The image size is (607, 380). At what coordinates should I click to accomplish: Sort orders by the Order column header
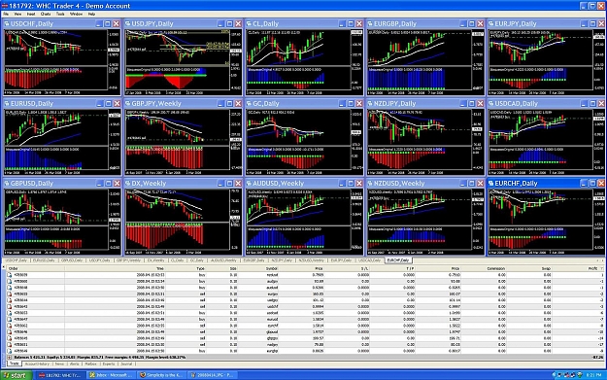coord(36,268)
